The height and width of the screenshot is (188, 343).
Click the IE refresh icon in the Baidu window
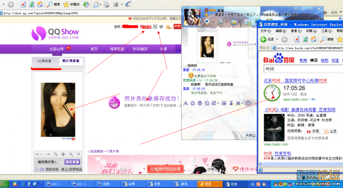pos(305,39)
